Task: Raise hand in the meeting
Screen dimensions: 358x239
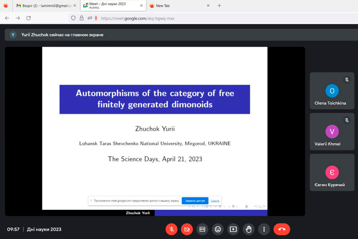Action: [x=248, y=229]
